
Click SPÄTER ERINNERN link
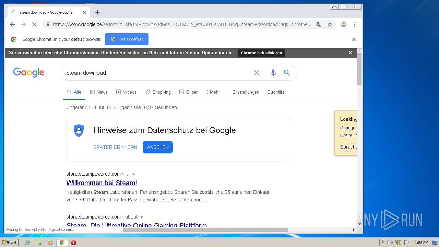[115, 147]
